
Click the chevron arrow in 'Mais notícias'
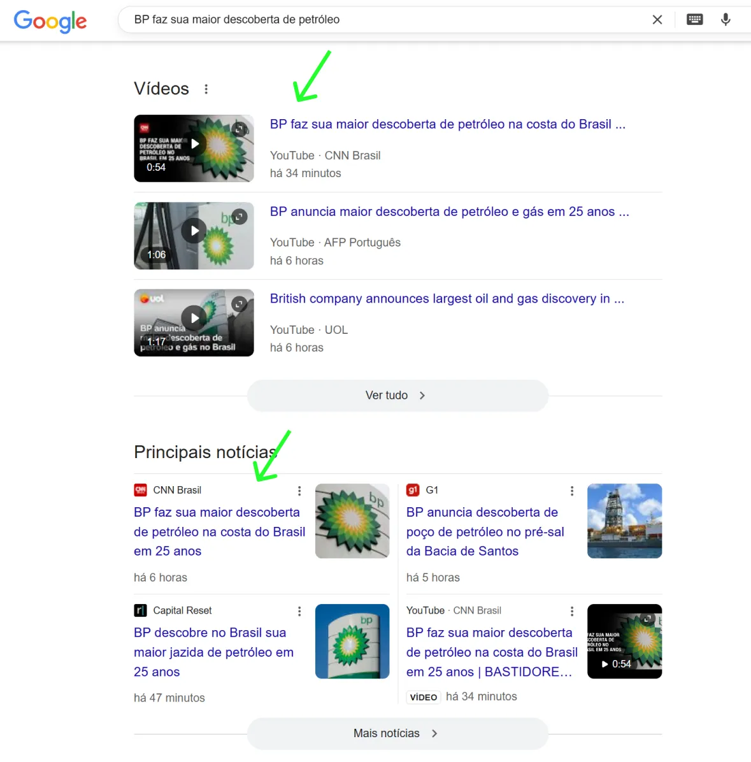pyautogui.click(x=434, y=733)
